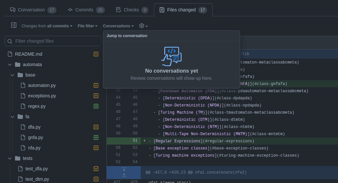Collapse the tests folder

[x=10, y=158]
